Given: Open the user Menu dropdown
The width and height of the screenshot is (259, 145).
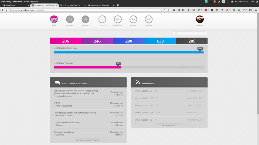Looking at the screenshot, I should point(200,25).
